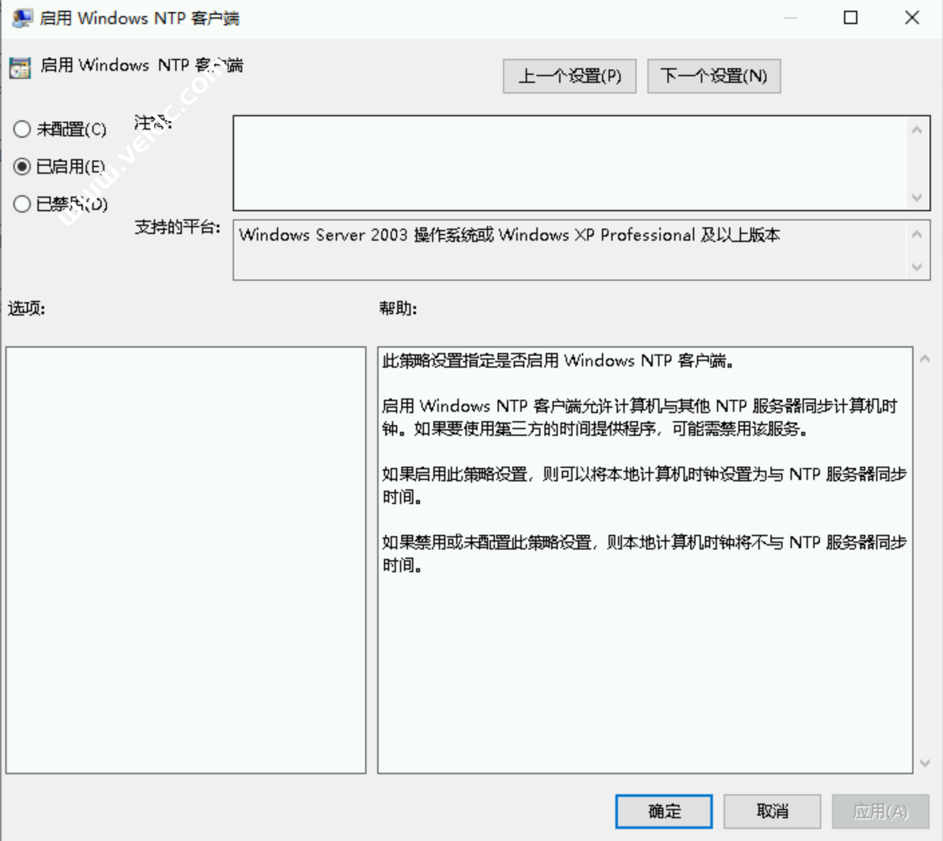Click the comment box scroll down arrow
Screen dimensions: 943x841
click(917, 198)
